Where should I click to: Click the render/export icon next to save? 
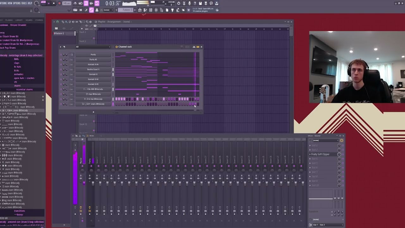coord(206,3)
